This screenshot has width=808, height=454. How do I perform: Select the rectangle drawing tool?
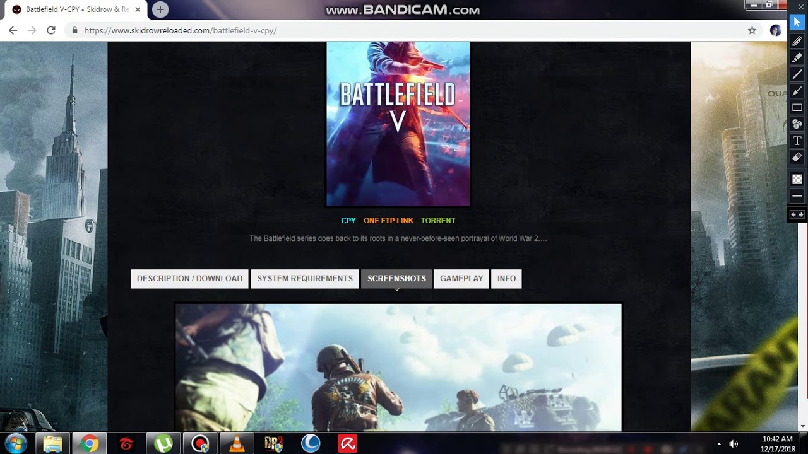[797, 107]
